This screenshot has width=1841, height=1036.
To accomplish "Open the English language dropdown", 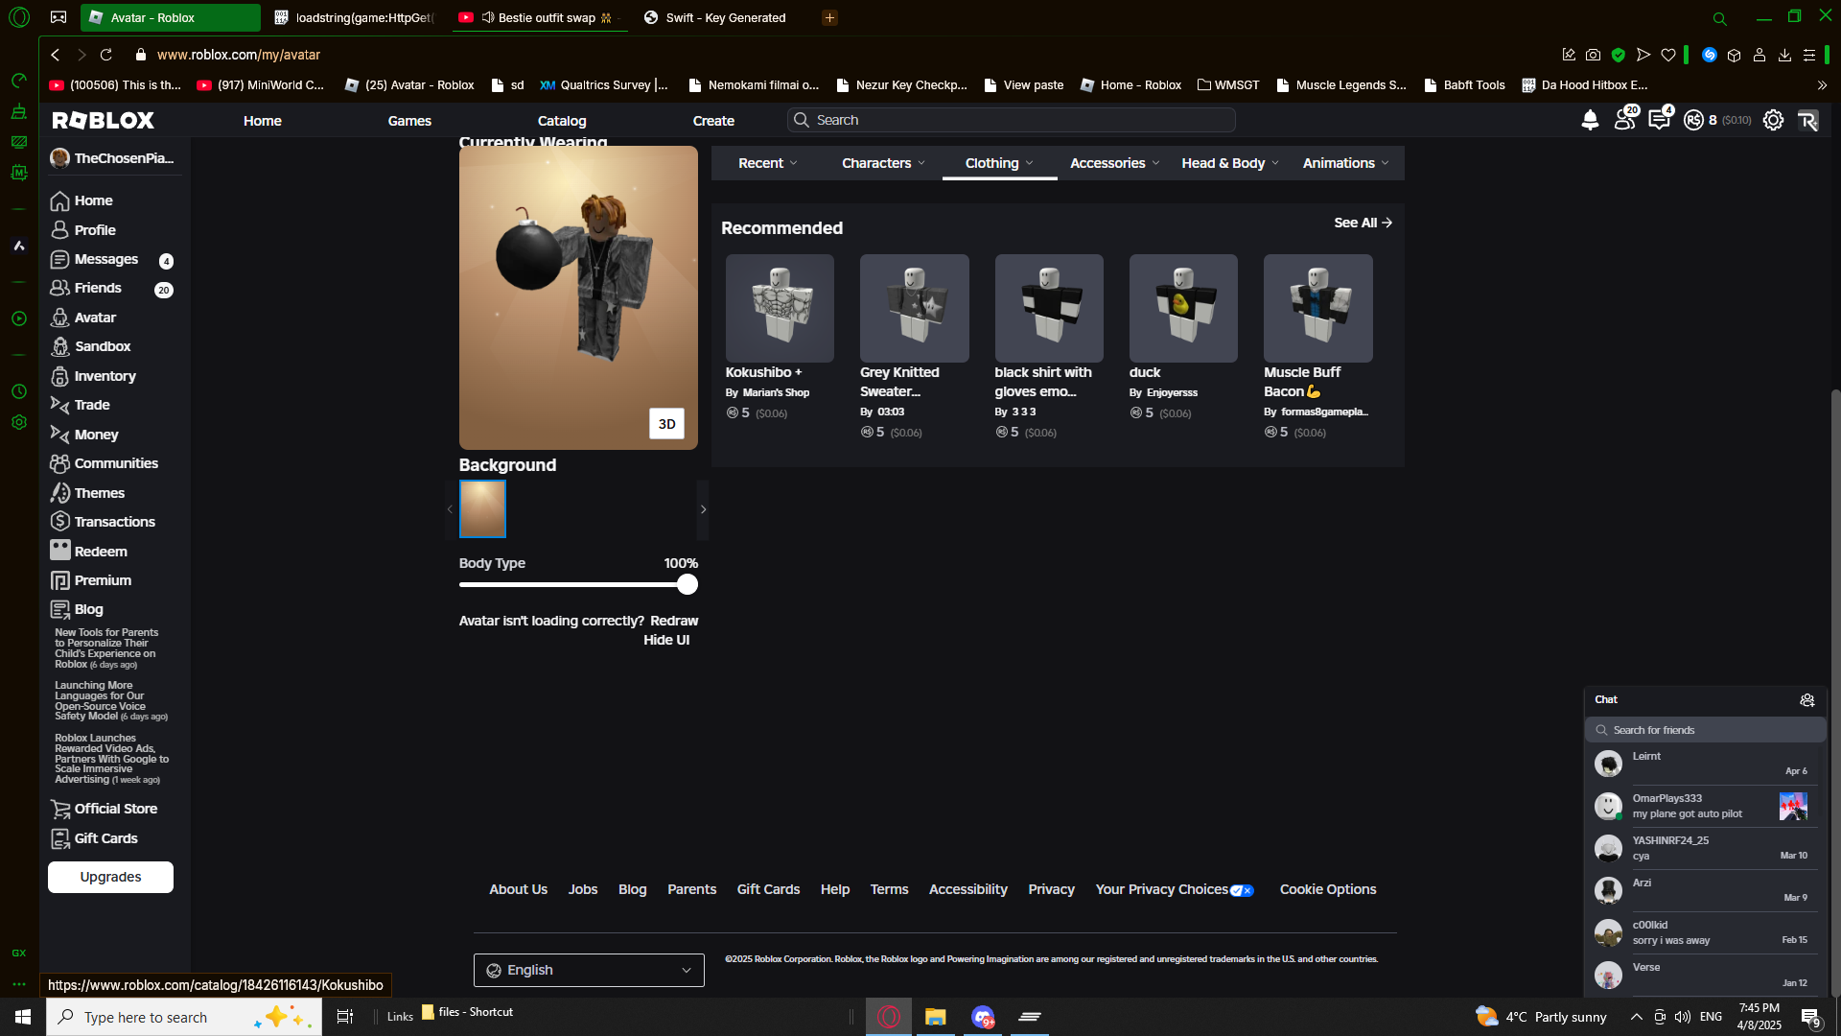I will (589, 970).
